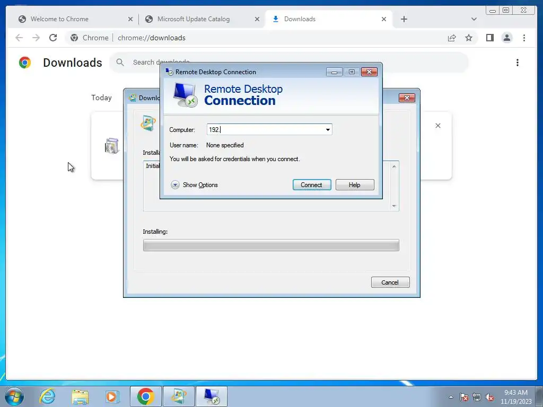Close the Welcome to Chrome tab
Image resolution: width=543 pixels, height=407 pixels.
[130, 19]
